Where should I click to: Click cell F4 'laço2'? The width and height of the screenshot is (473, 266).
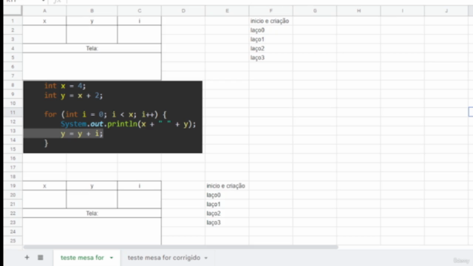[271, 48]
